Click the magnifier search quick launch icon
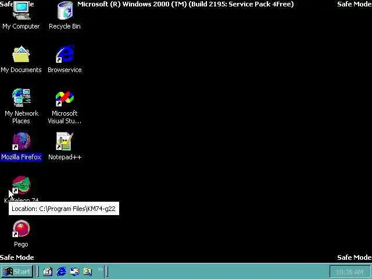 point(88,271)
